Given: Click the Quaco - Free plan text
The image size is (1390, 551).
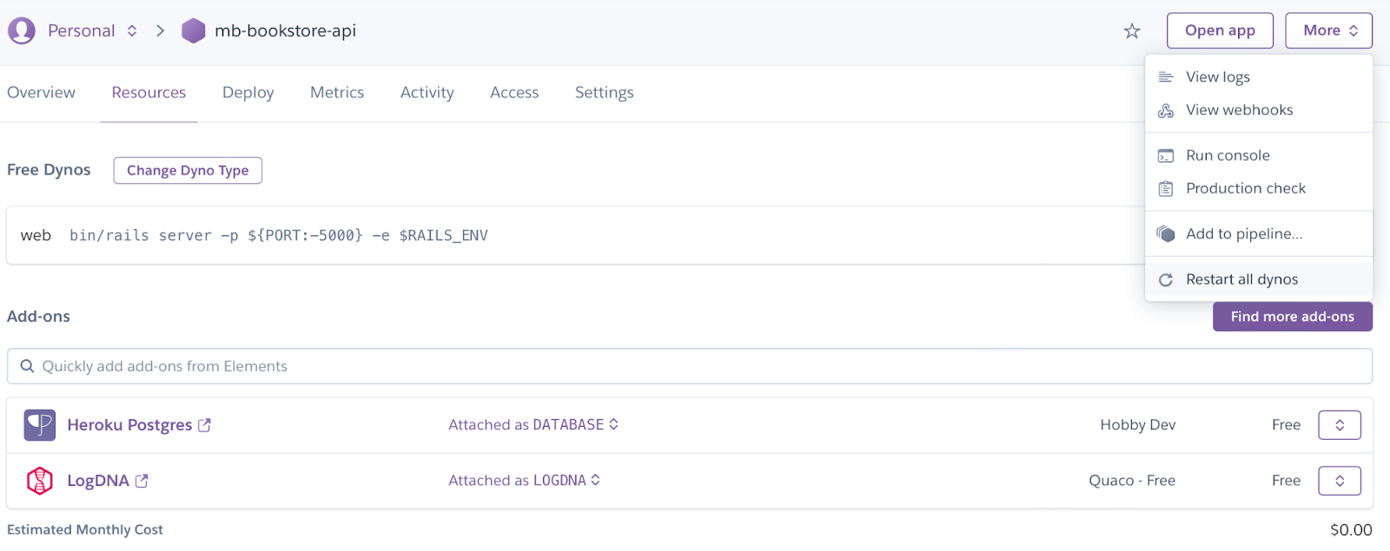Looking at the screenshot, I should [x=1132, y=481].
